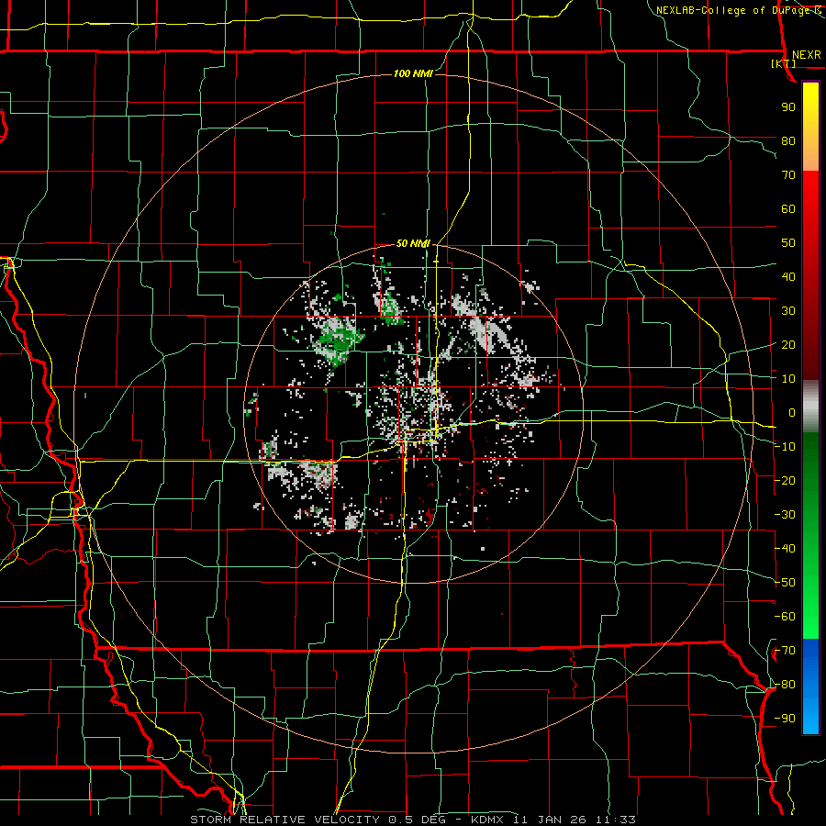The height and width of the screenshot is (826, 826).
Task: Click the -40 value on the velocity scale
Action: 785,549
